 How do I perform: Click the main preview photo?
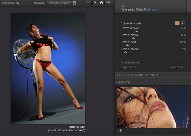click(x=48, y=68)
